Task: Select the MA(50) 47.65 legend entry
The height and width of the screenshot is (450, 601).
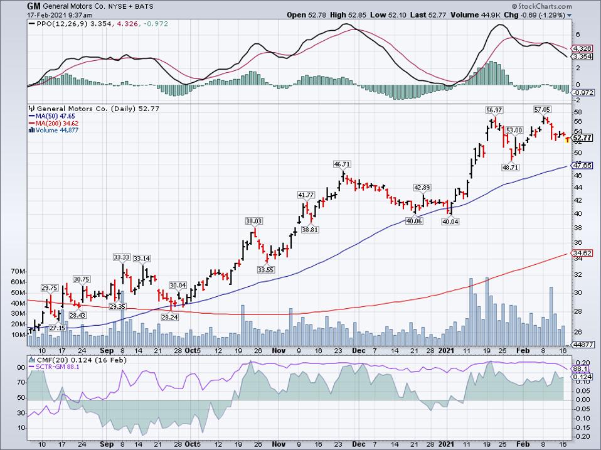Action: [x=55, y=116]
